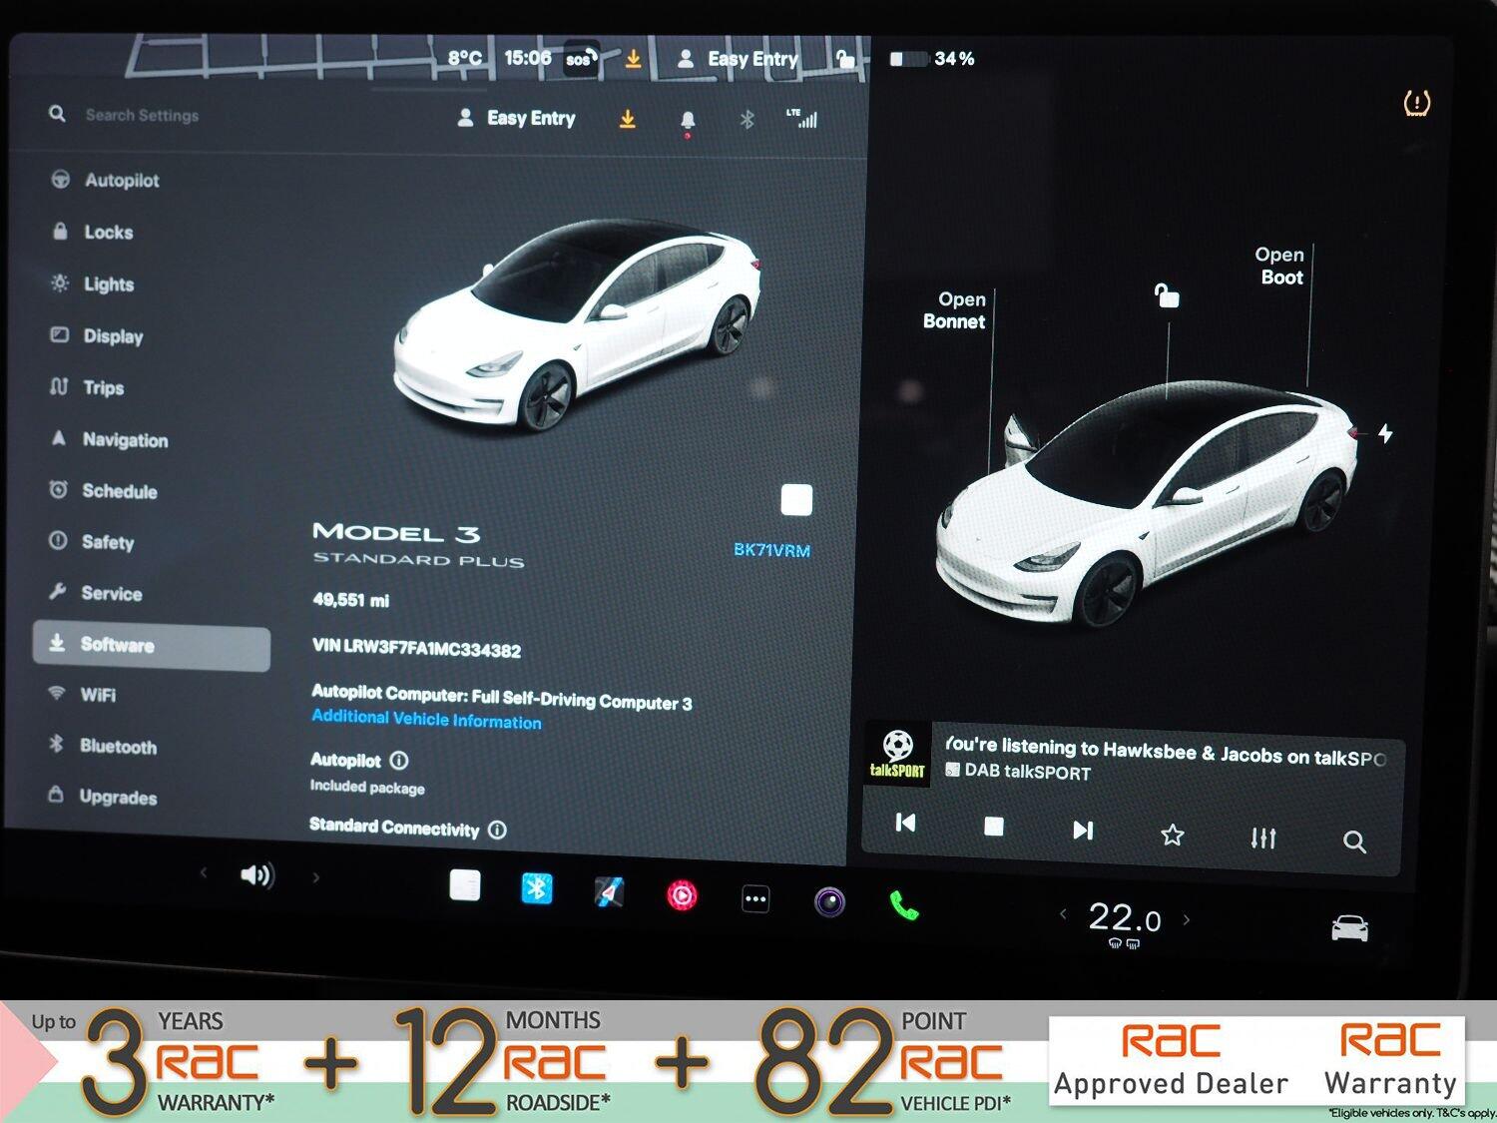The height and width of the screenshot is (1123, 1497).
Task: Open the Navigation settings menu
Action: (x=125, y=440)
